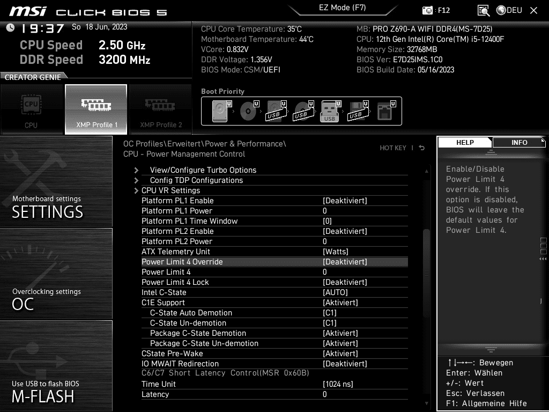Click the CPU Creator Genie icon
Viewport: 549px width, 412px height.
pos(31,109)
